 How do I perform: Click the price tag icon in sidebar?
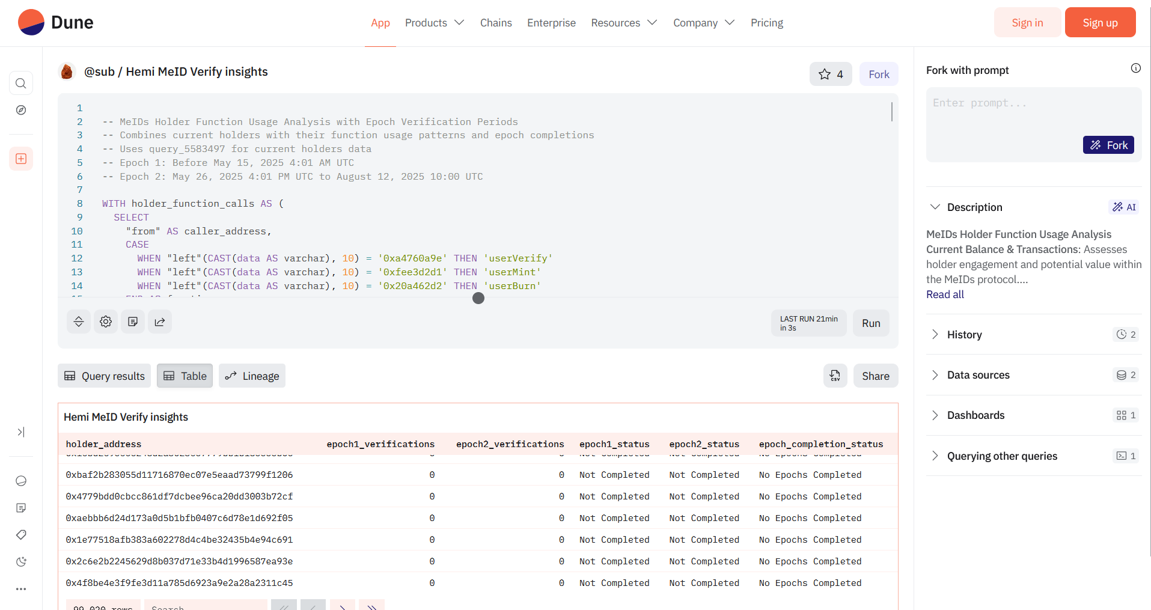[21, 535]
